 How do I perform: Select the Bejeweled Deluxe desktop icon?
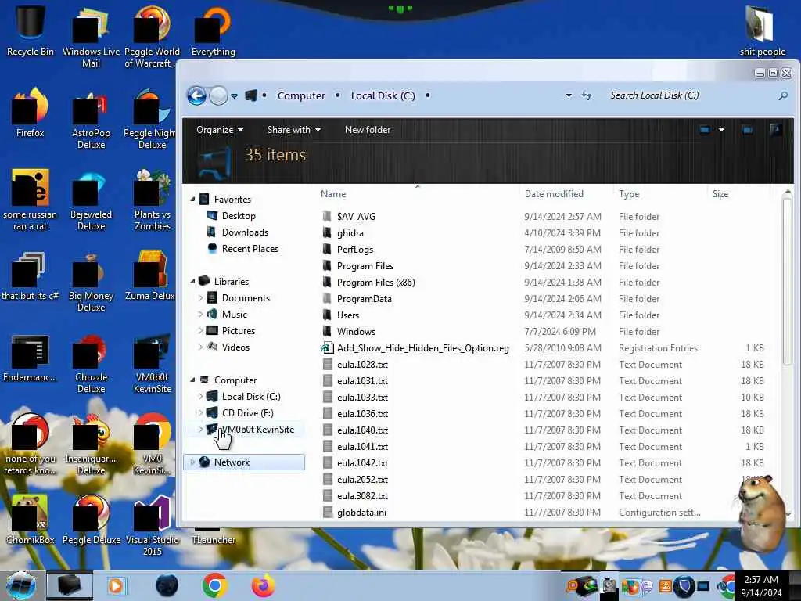coord(91,201)
